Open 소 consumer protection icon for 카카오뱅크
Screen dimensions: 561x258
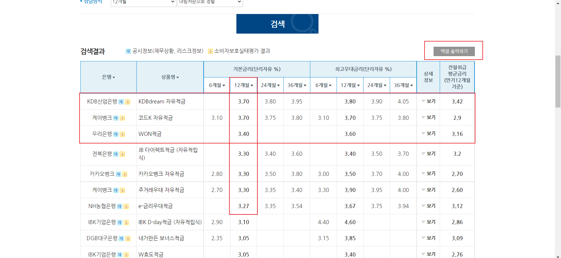click(125, 174)
